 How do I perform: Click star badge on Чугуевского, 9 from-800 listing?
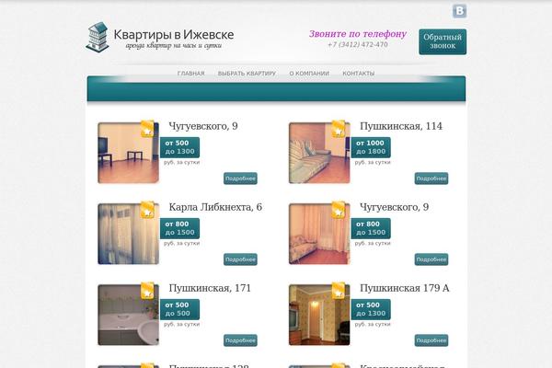tap(338, 210)
